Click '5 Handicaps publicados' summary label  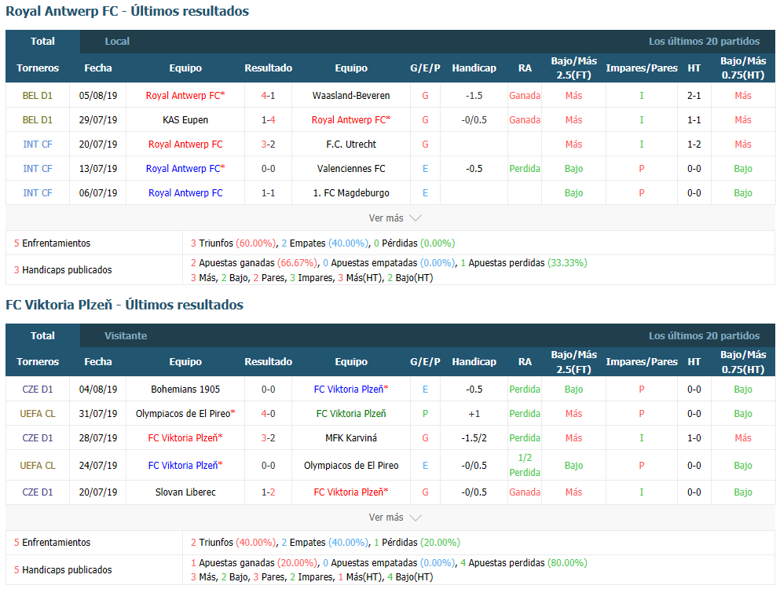[63, 570]
